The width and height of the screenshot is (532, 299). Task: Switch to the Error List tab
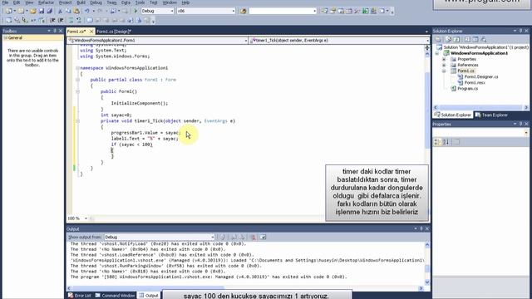click(x=80, y=296)
